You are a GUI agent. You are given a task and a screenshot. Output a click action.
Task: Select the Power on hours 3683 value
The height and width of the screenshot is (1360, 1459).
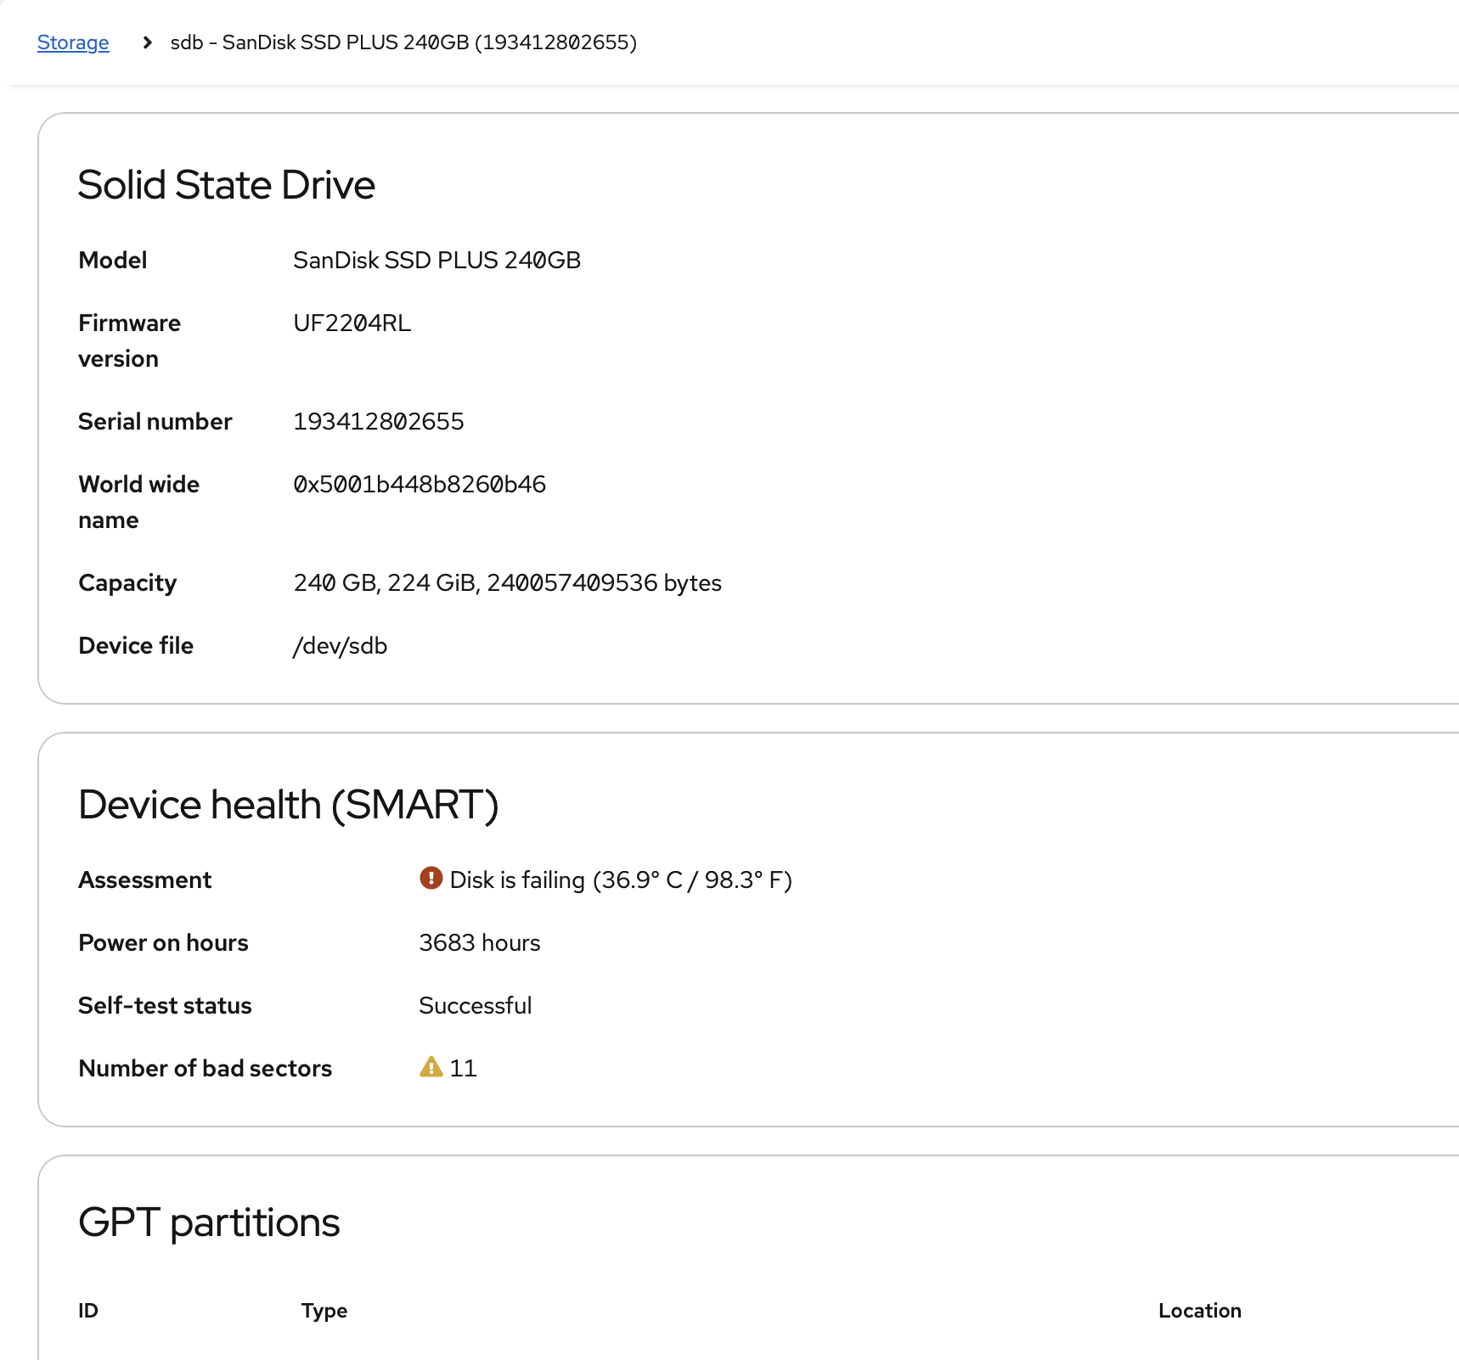click(478, 942)
